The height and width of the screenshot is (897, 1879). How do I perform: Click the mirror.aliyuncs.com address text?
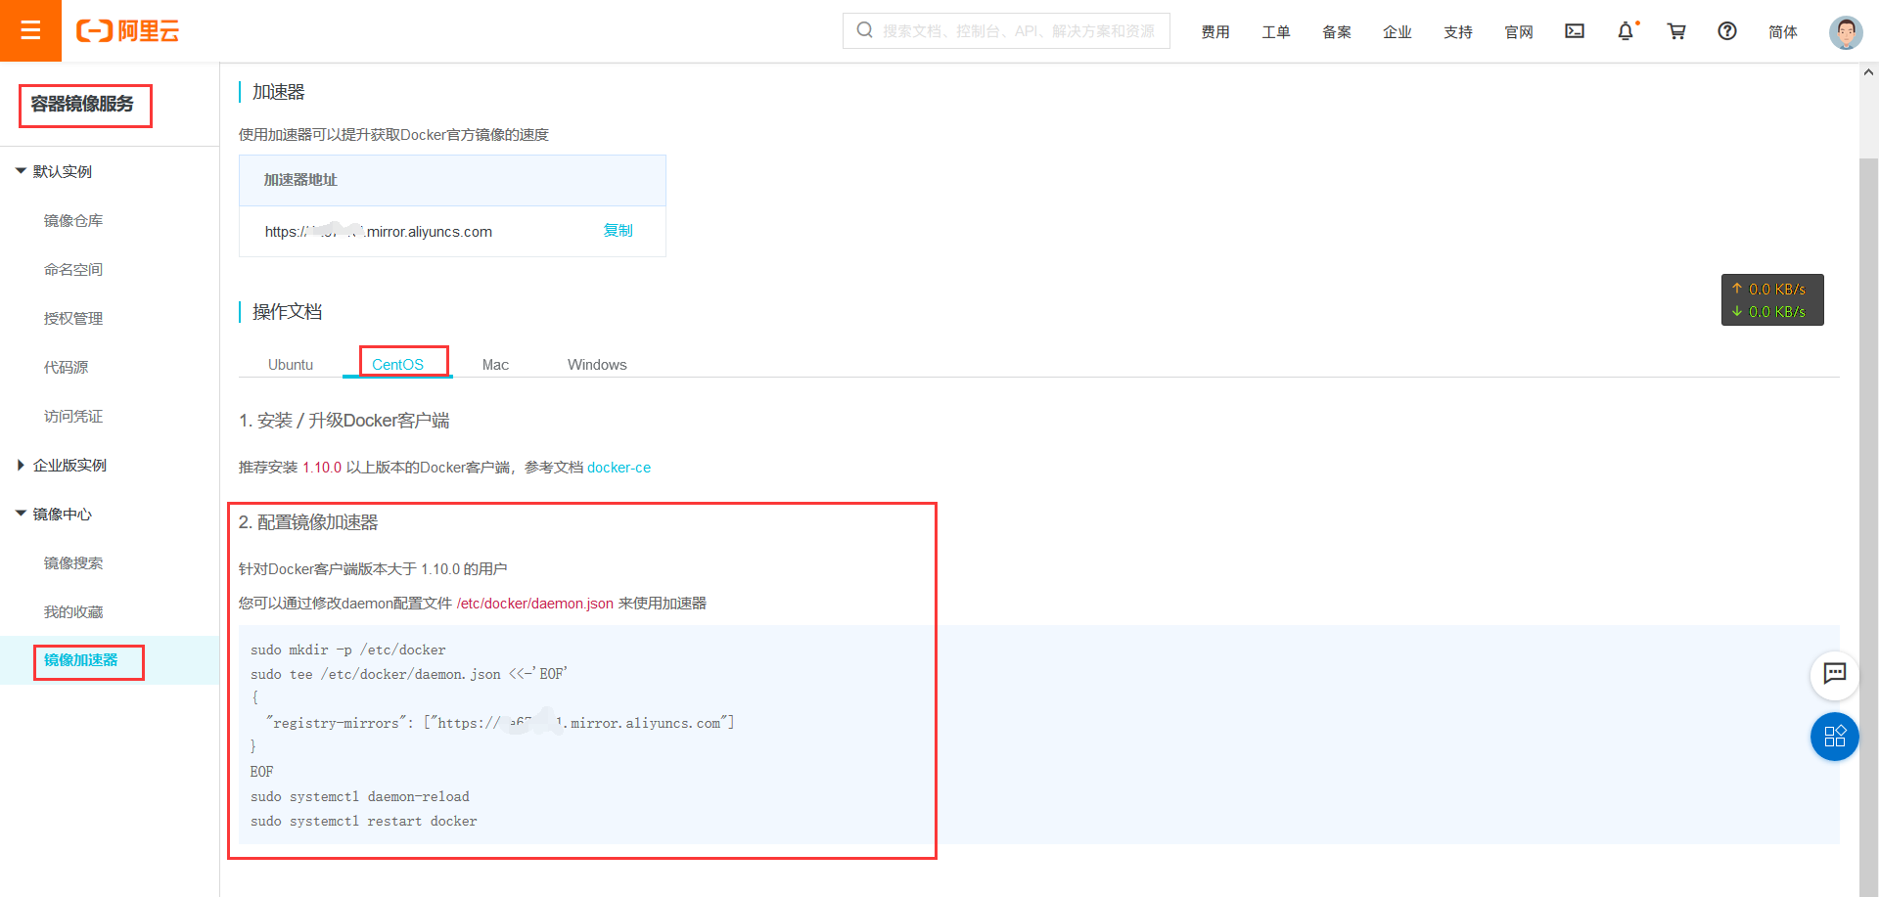click(x=379, y=232)
